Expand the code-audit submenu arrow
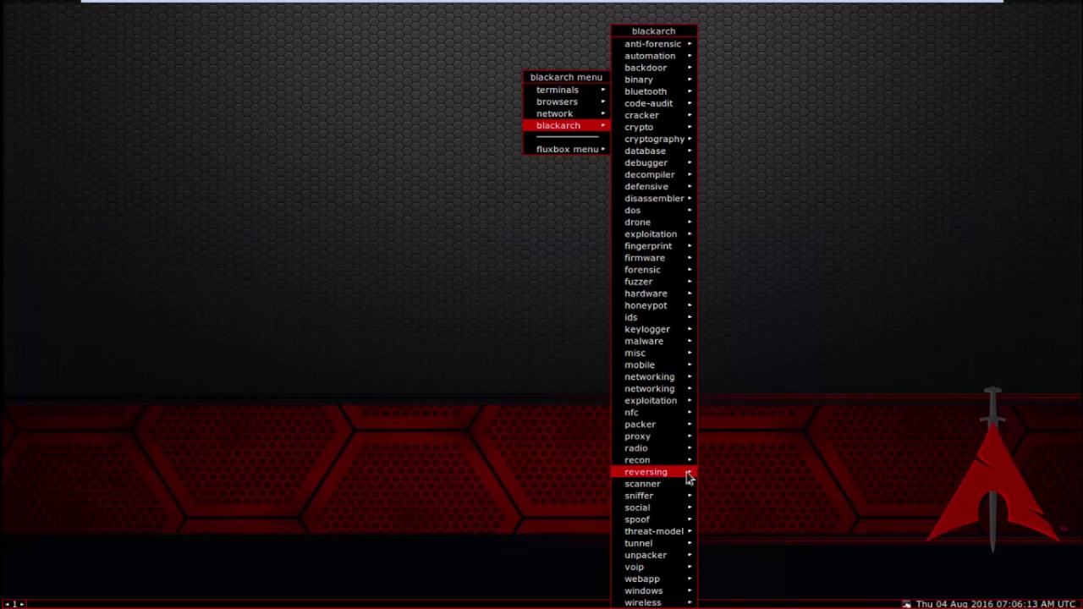 coord(689,103)
